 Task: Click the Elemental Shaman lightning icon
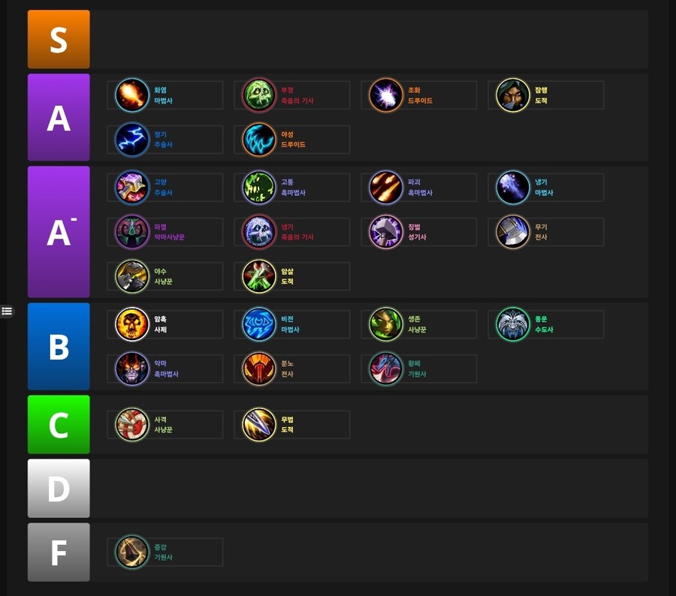click(132, 139)
